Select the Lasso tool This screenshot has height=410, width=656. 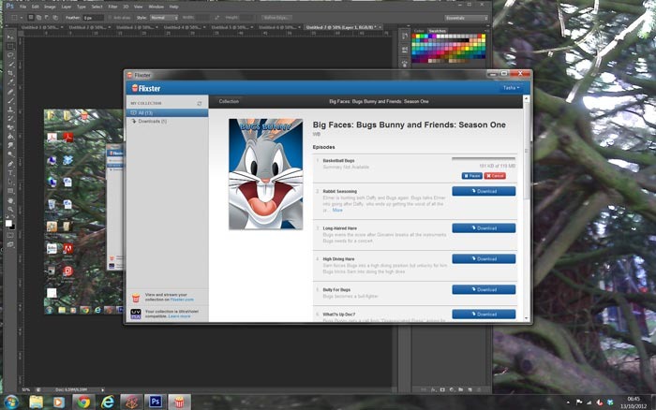[10, 55]
